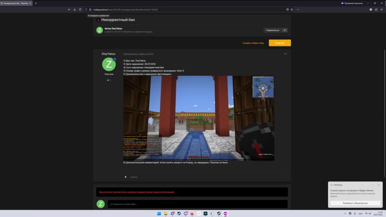Click the Некорректный бан topic title
The height and width of the screenshot is (217, 386).
[118, 20]
